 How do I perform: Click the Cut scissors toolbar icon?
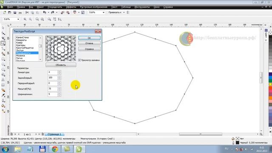tap(27, 12)
